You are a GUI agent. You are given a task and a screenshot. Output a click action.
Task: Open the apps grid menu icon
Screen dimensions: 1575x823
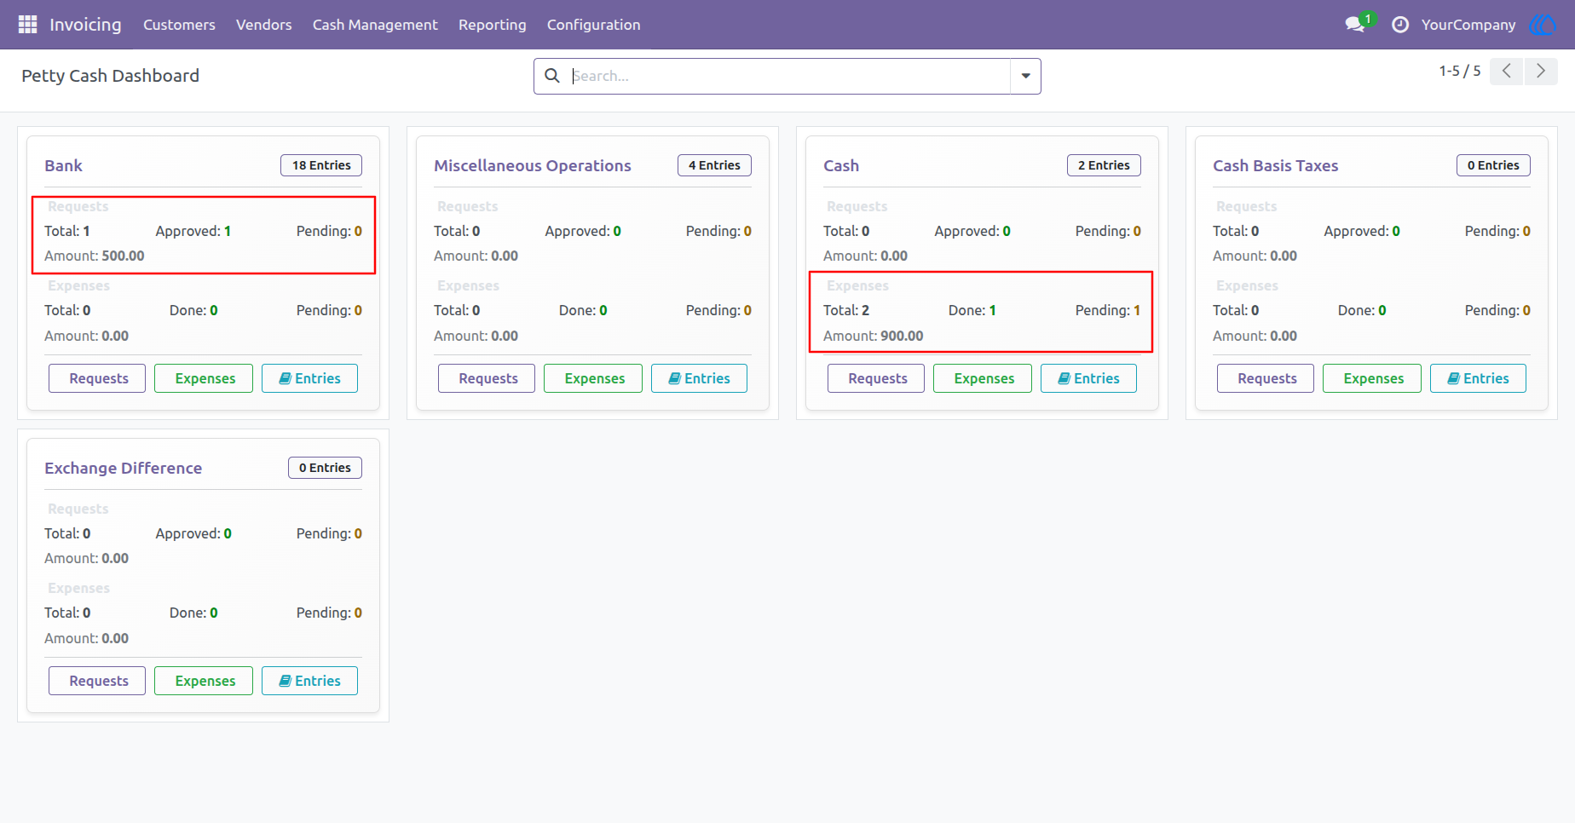tap(27, 25)
